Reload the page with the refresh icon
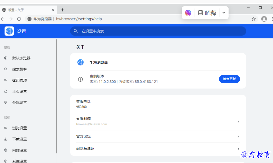This screenshot has width=273, height=163. coord(19,19)
